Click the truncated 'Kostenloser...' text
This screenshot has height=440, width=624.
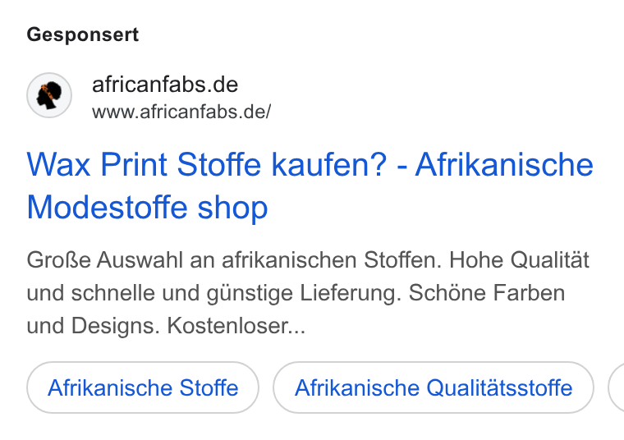236,326
